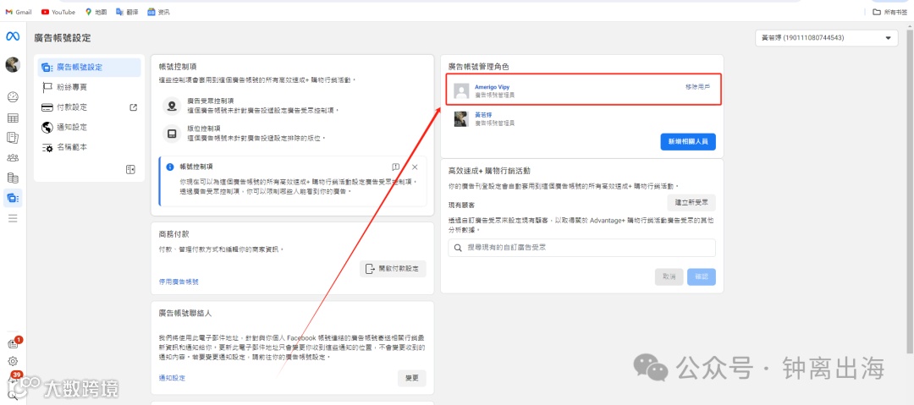Click the 變更 button
Screen dimensions: 914x405
coord(411,378)
